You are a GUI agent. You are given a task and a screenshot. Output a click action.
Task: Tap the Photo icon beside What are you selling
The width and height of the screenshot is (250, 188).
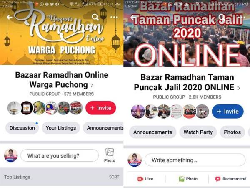coord(110,155)
